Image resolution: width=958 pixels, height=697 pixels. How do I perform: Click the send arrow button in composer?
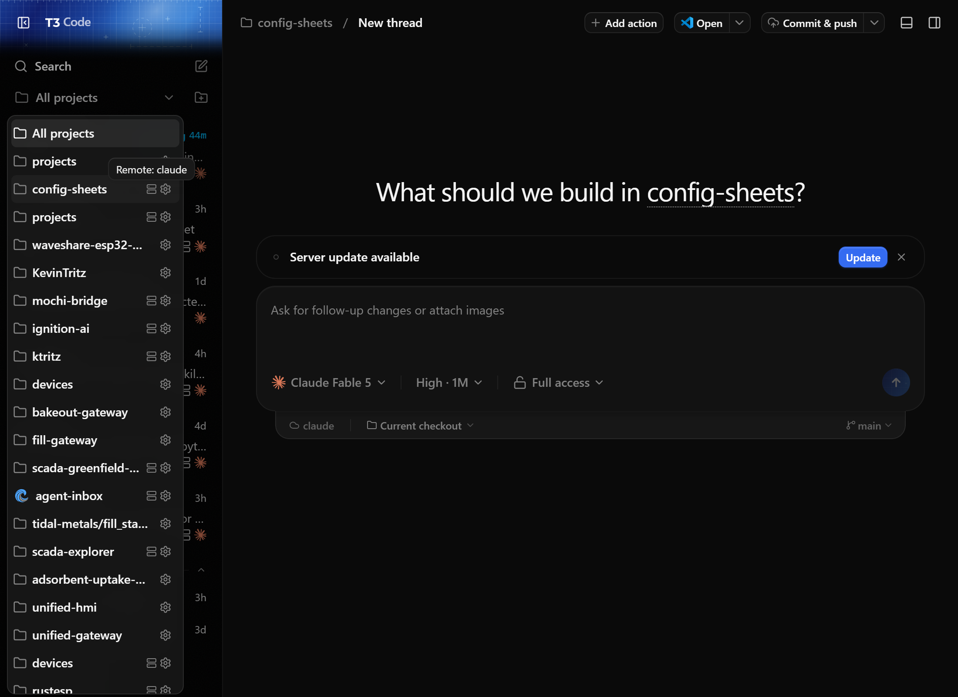896,382
